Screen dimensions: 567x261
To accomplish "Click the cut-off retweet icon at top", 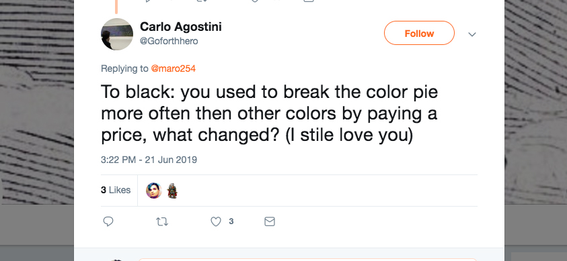I will tap(201, 1).
